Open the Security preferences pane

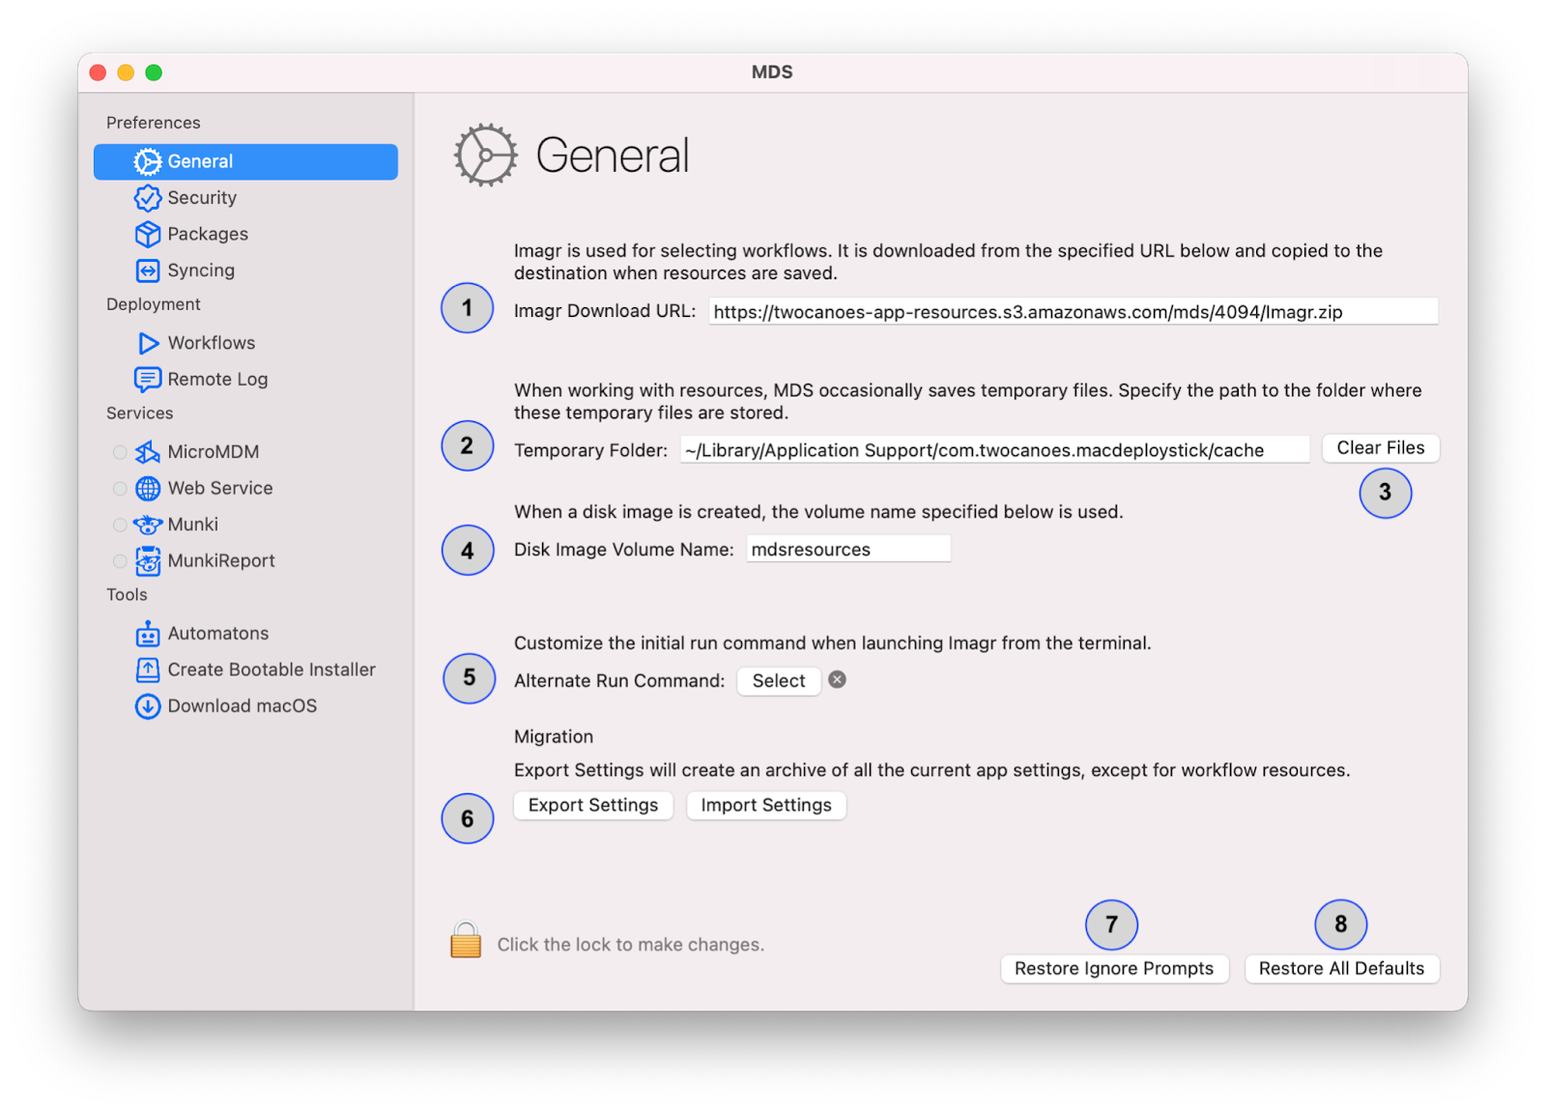[245, 198]
